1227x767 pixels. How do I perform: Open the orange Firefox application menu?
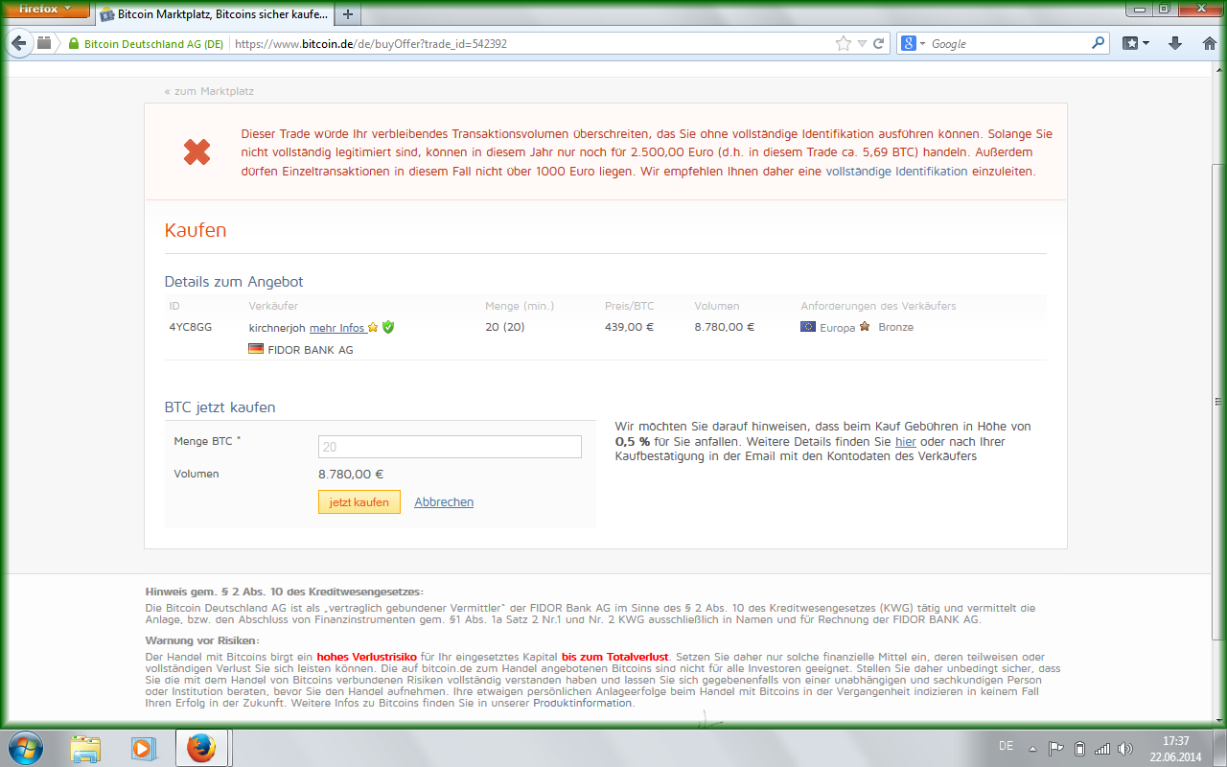click(46, 12)
